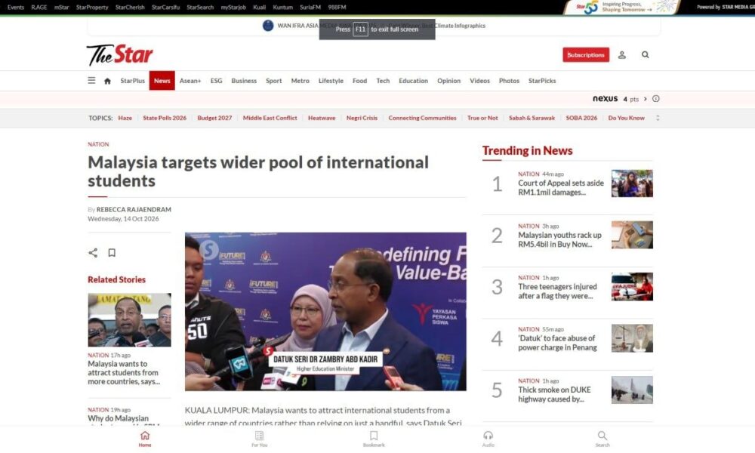This screenshot has height=453, width=755.
Task: Open Search in bottom bar
Action: pos(602,439)
